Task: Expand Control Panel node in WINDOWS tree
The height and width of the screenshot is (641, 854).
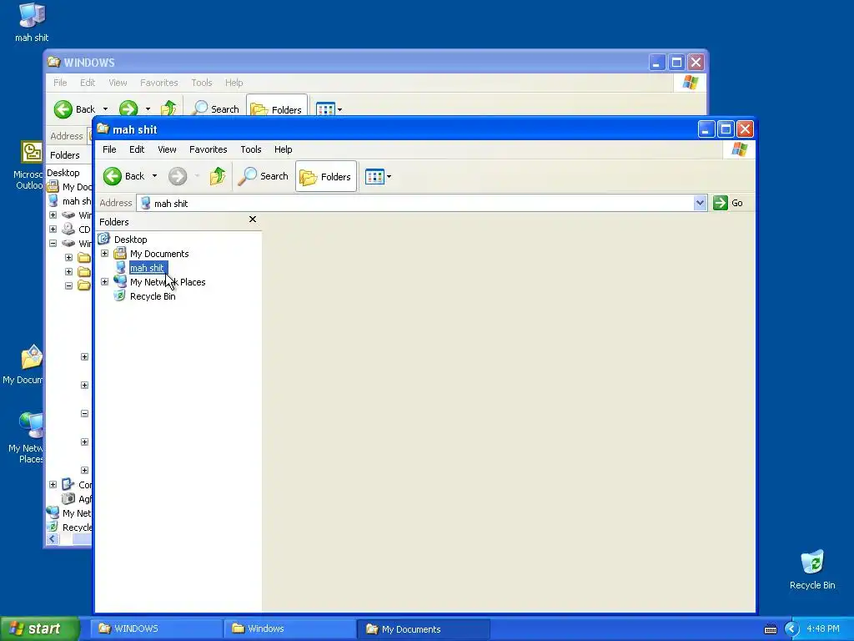Action: click(x=53, y=485)
